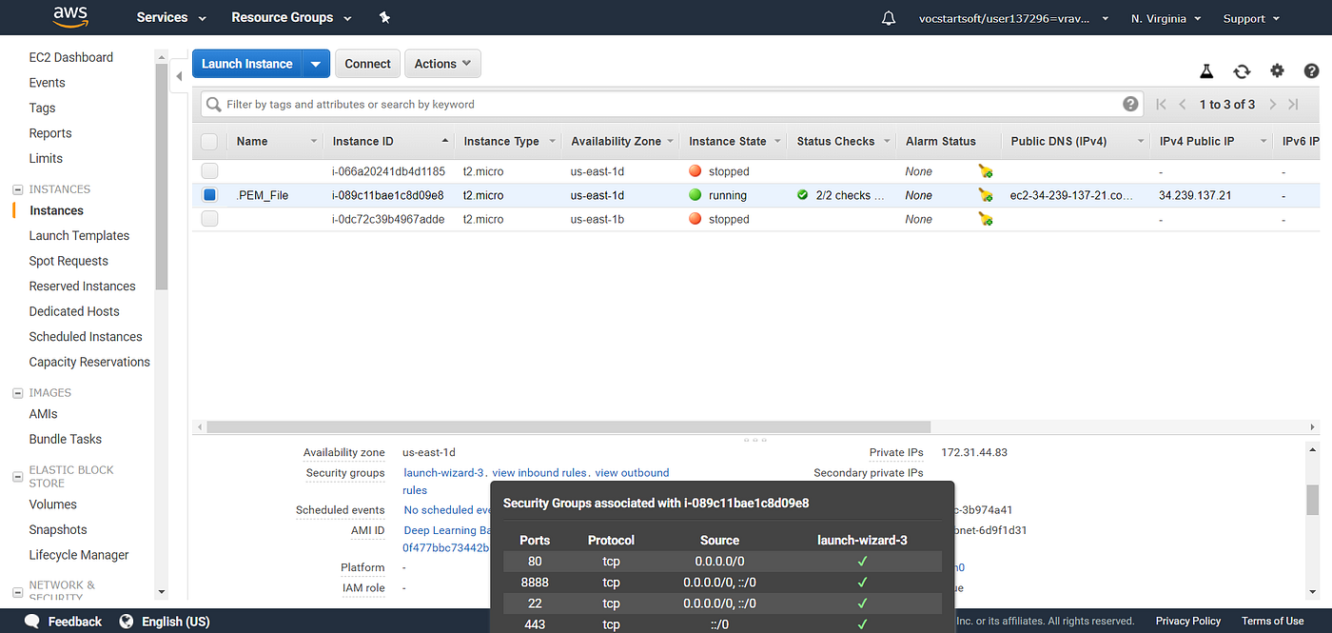
Task: Open the column preferences gear icon
Action: pyautogui.click(x=1277, y=70)
